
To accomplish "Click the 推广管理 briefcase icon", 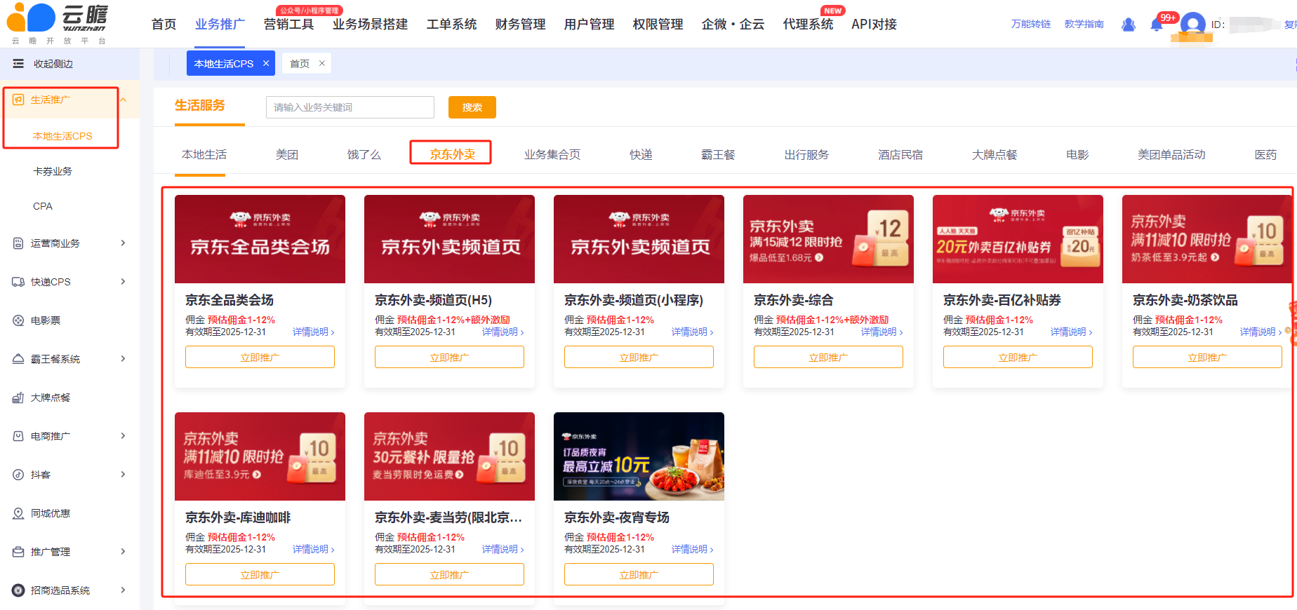I will click(18, 552).
